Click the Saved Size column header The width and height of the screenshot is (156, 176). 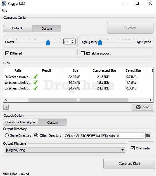click(133, 70)
